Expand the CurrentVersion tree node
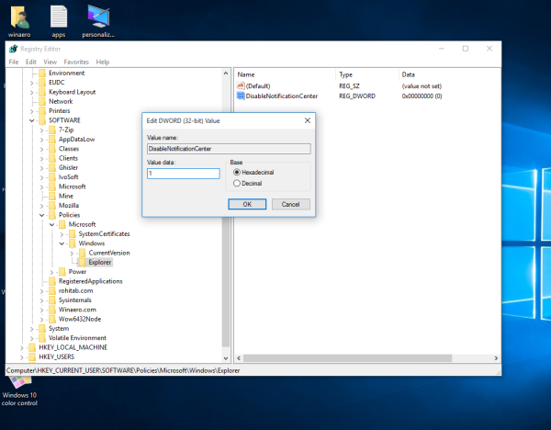The image size is (551, 430). click(x=72, y=254)
